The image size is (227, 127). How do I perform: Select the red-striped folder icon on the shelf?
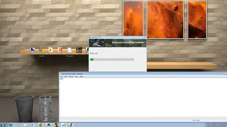[60, 50]
